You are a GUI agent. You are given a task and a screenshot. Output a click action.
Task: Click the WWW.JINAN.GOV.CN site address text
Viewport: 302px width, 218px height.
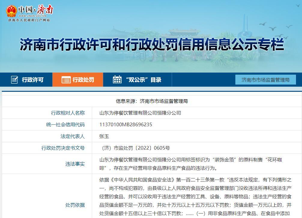(x=32, y=16)
